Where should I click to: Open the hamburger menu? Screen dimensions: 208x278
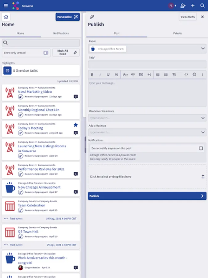click(6, 6)
